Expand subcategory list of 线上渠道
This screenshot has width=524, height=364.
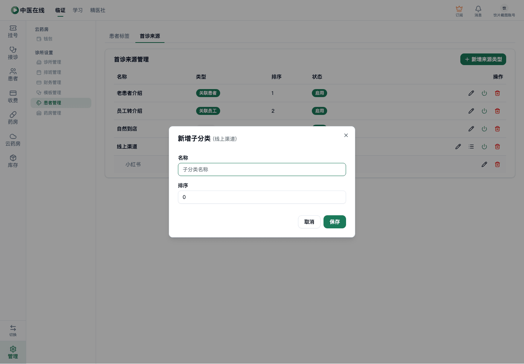pyautogui.click(x=471, y=147)
